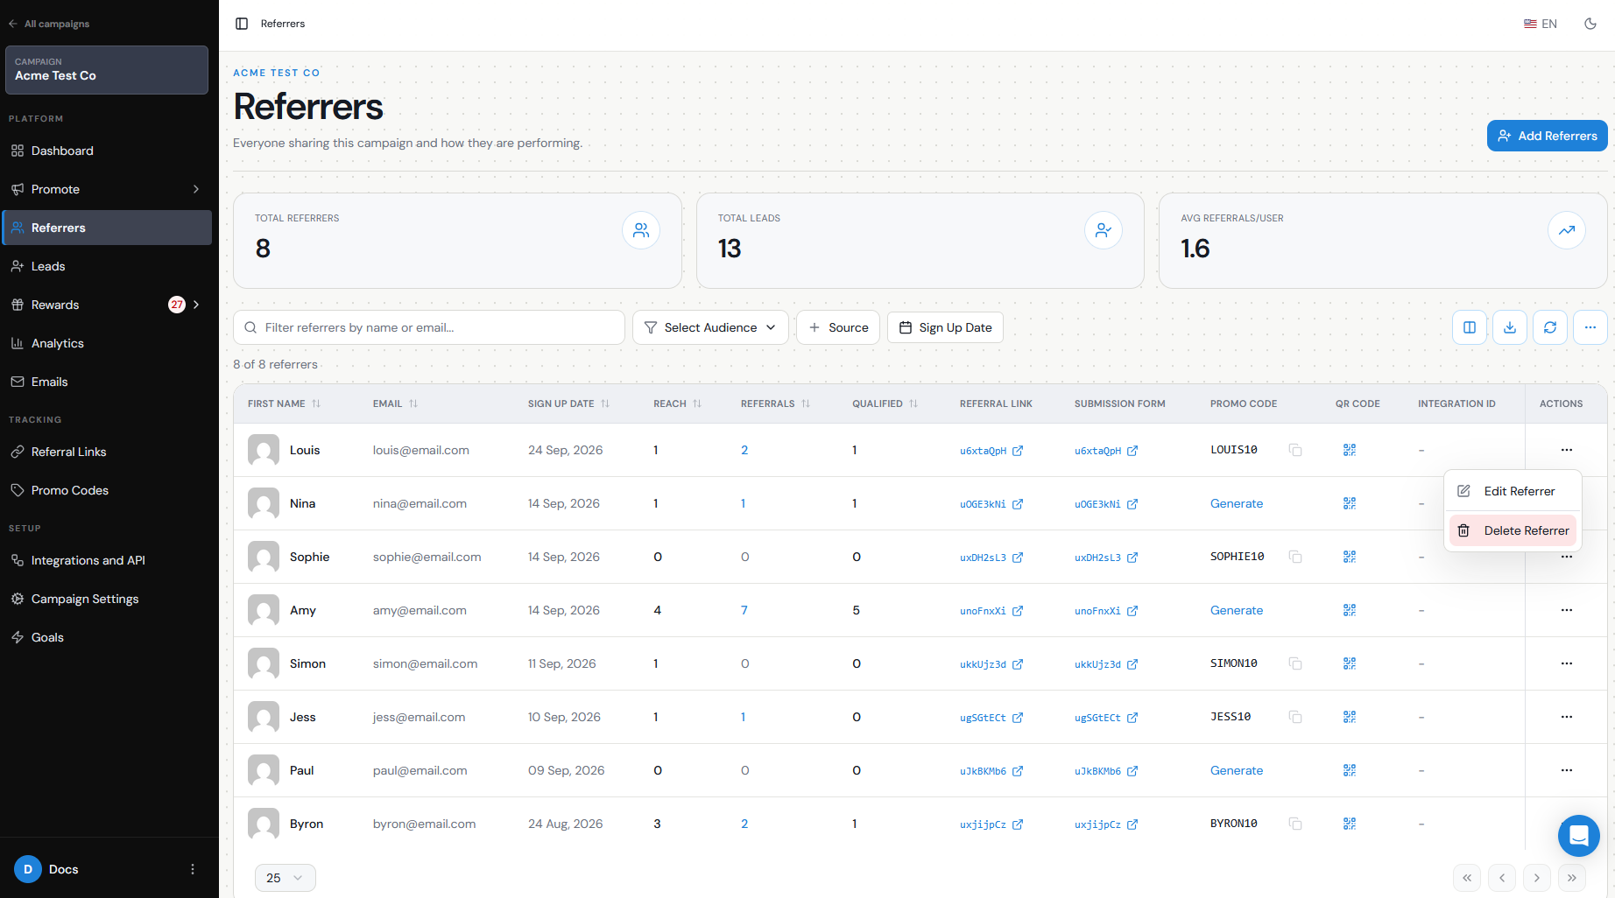
Task: Go to next page arrow
Action: pos(1537,878)
